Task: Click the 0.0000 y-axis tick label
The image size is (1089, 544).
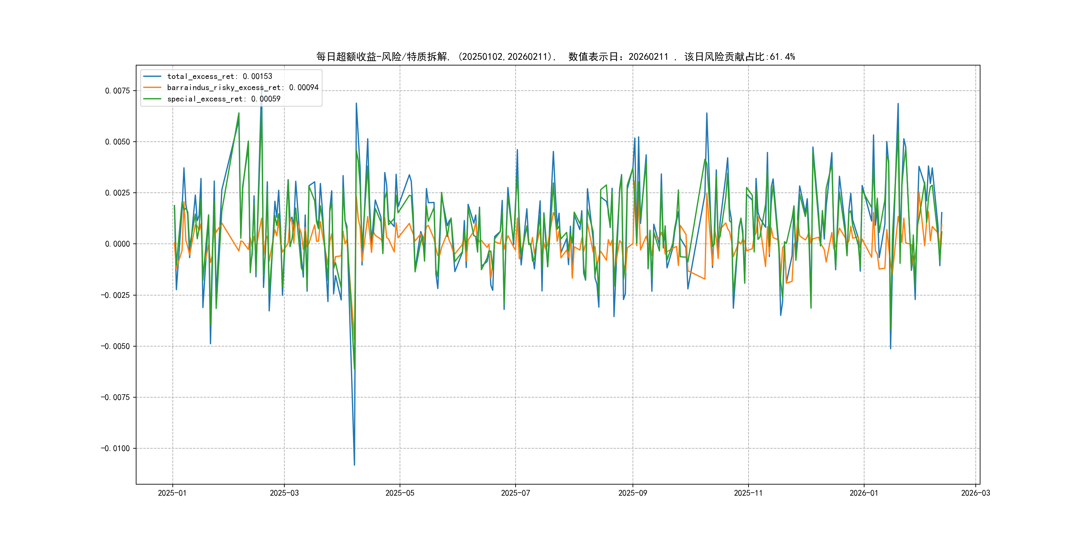Action: coord(117,244)
